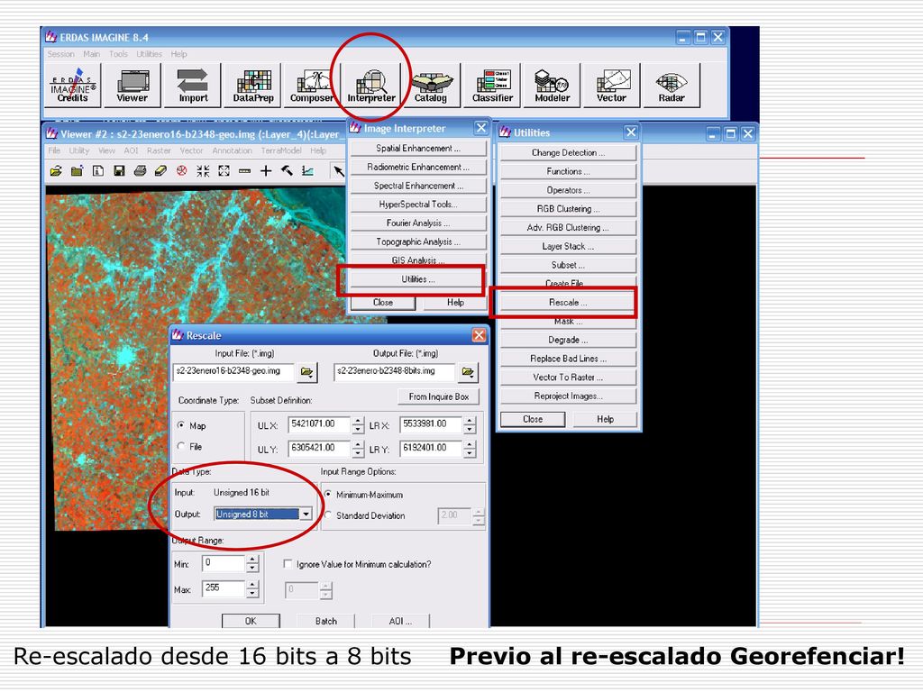This screenshot has height=692, width=923.
Task: Click Change Detection in Utilities window
Action: 568,153
